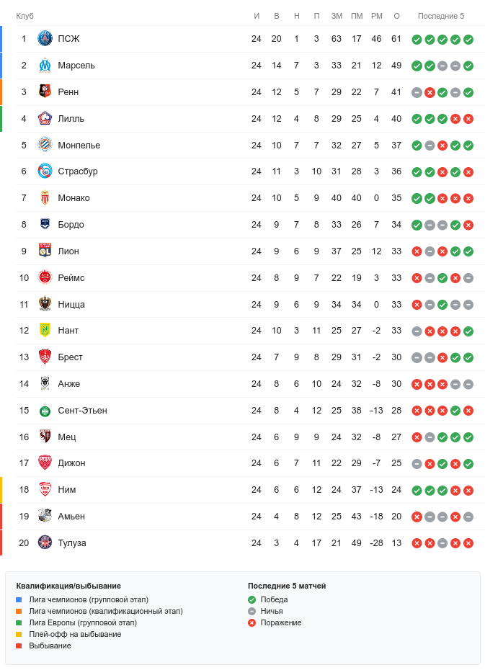
Task: Click the 'Клуб' column header
Action: 25,16
